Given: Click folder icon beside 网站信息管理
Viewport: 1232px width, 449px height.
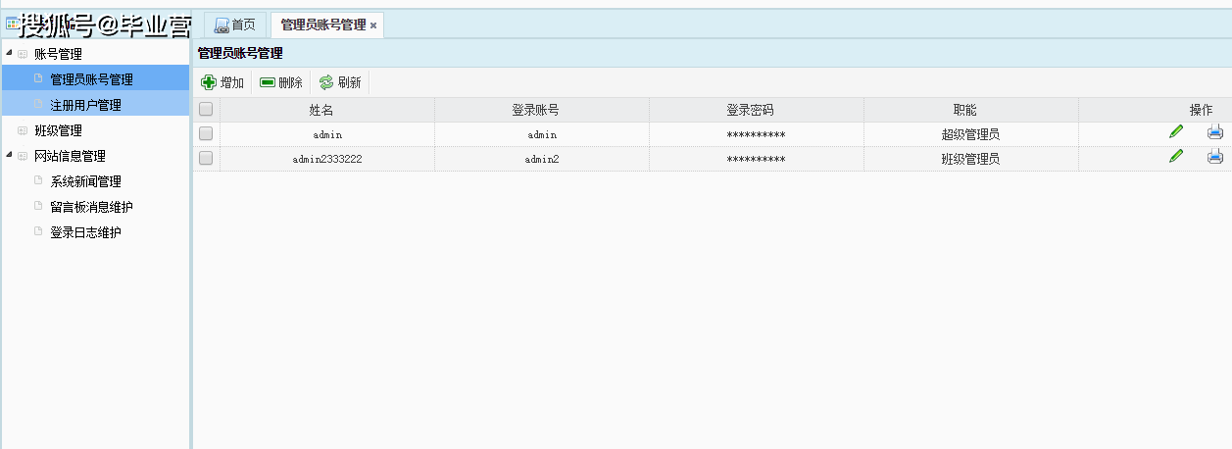Looking at the screenshot, I should [23, 156].
